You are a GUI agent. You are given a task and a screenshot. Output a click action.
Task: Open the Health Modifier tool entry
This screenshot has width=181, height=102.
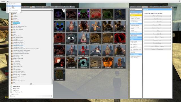[x=134, y=43]
